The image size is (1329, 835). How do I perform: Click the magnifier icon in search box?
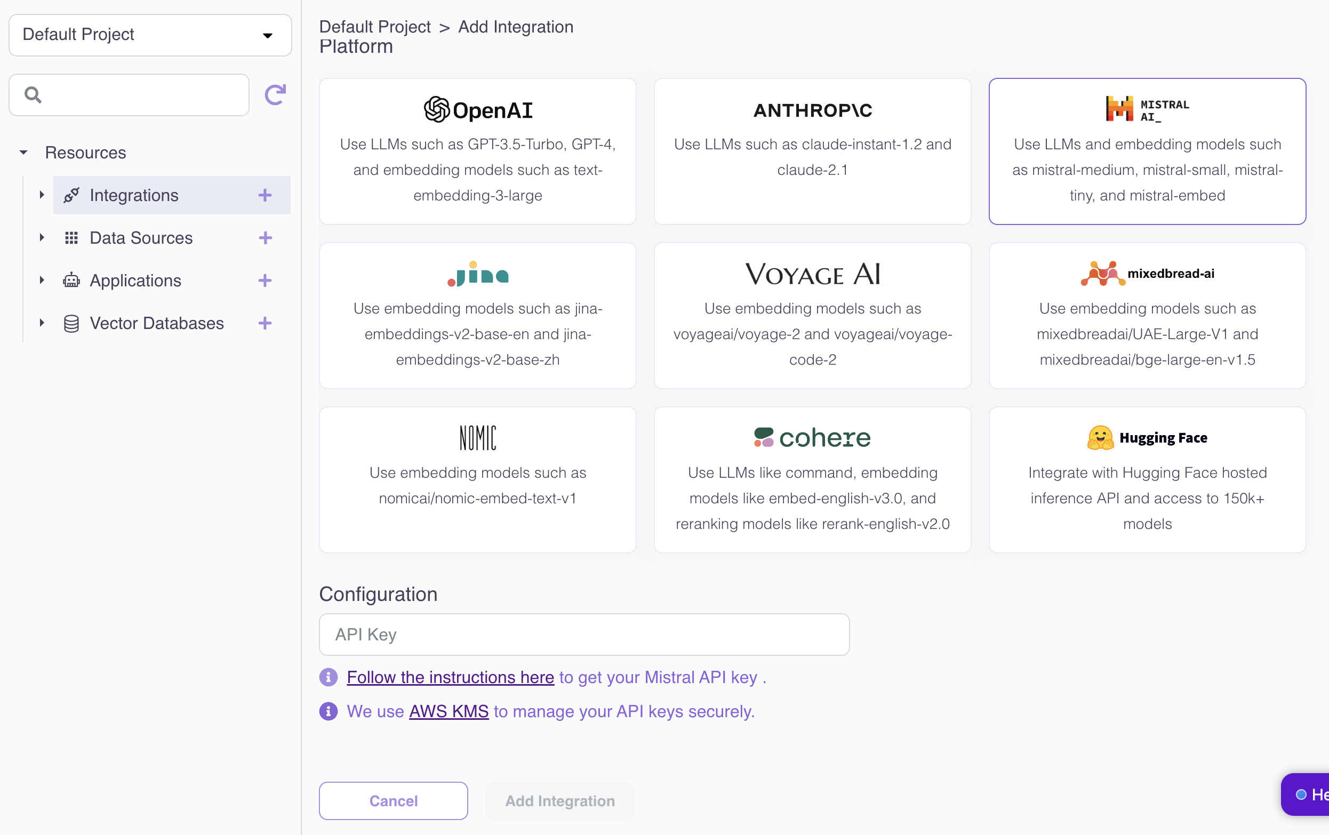coord(33,95)
